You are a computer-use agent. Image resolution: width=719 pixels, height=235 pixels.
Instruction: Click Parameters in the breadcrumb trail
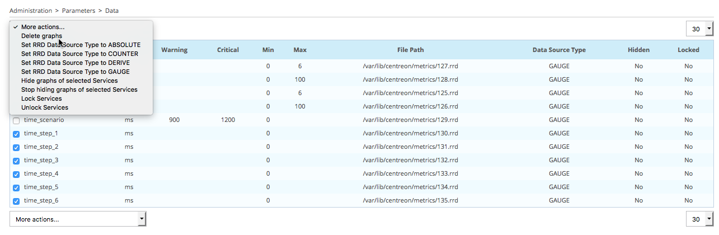(78, 11)
